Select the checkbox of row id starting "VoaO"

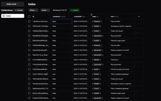29,74
